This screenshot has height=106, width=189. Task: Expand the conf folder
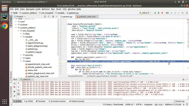click(16, 21)
